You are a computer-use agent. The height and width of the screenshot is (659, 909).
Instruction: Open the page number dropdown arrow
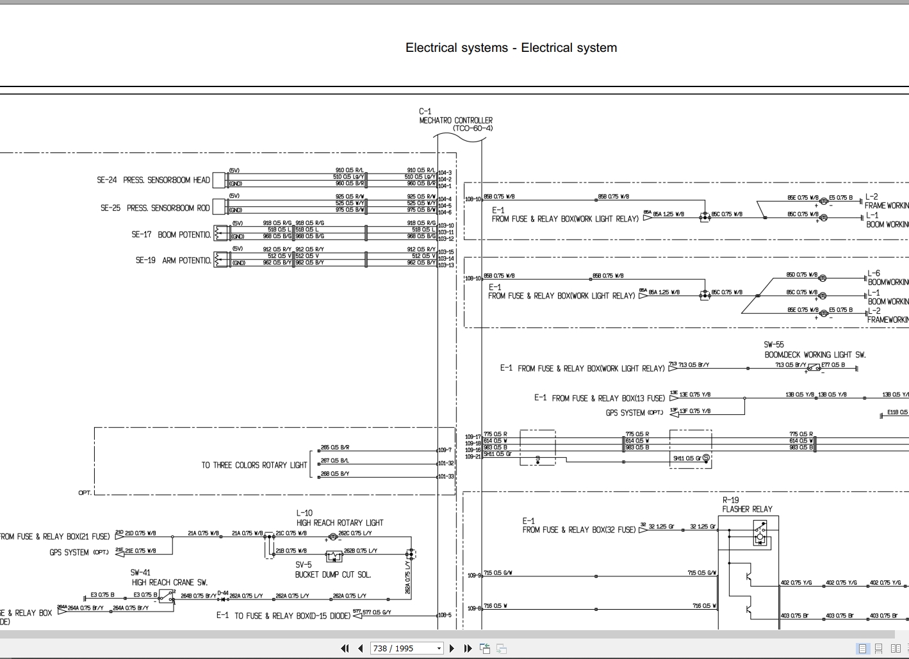(x=439, y=648)
